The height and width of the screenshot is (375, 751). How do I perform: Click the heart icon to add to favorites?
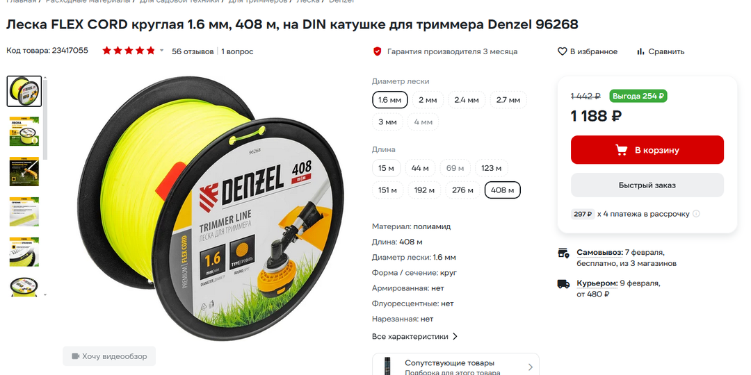coord(563,51)
